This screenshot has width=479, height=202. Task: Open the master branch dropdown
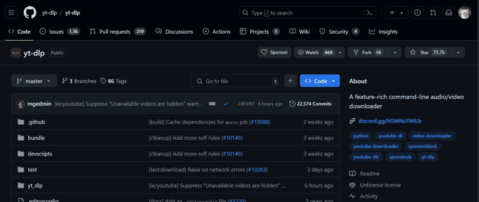pos(34,81)
